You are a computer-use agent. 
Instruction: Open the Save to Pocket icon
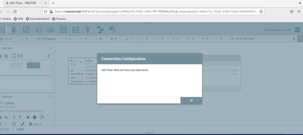point(292,12)
